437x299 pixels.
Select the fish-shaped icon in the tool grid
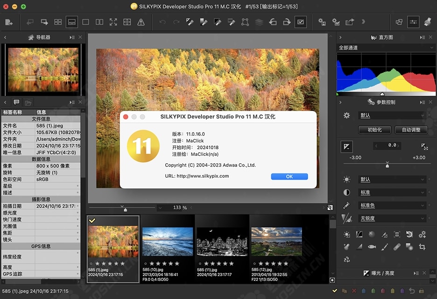pos(372,247)
